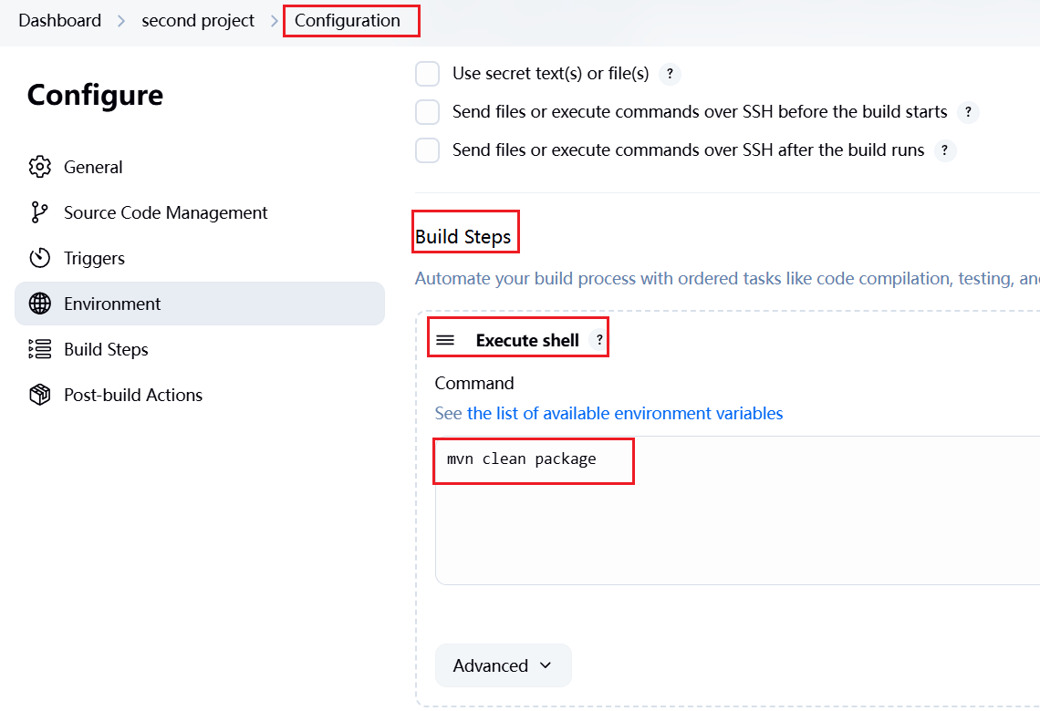Click the Execute shell drag handle icon

[445, 340]
